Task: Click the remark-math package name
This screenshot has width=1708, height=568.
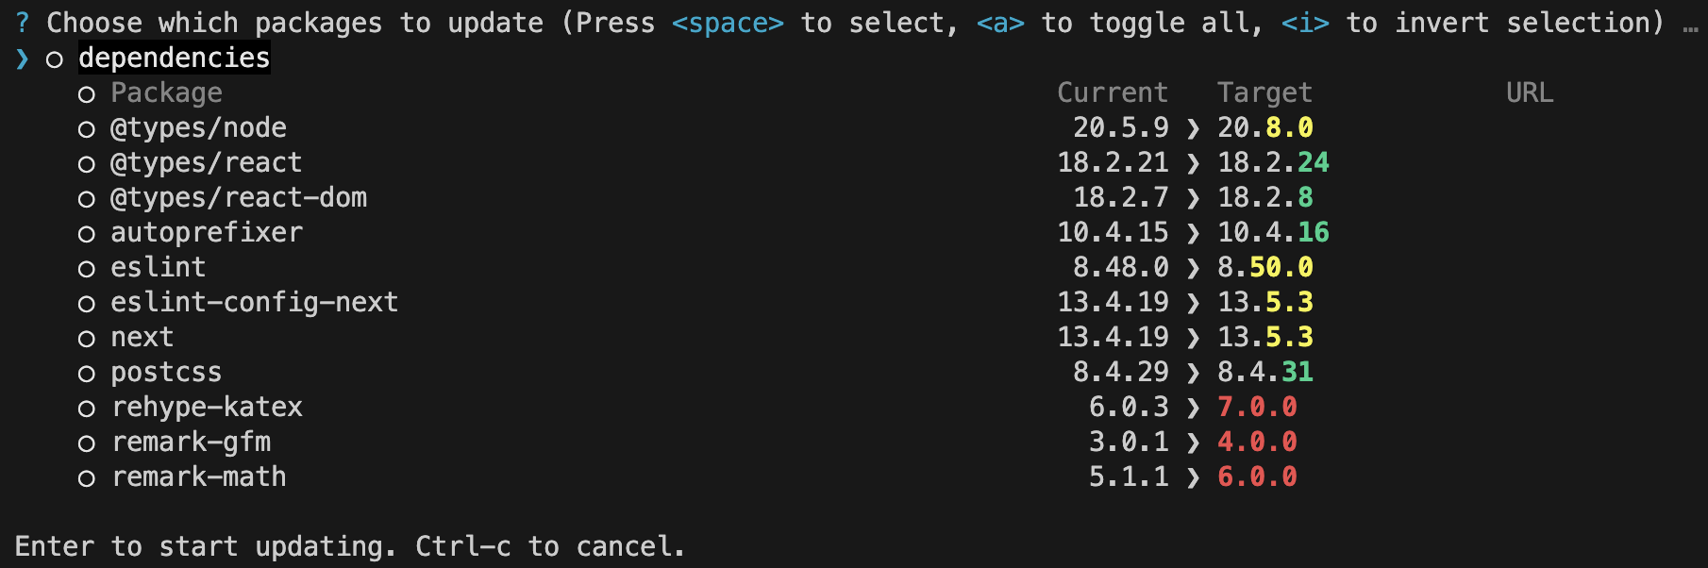Action: coord(198,476)
